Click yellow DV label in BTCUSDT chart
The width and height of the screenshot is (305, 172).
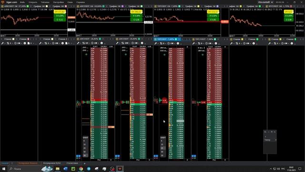pyautogui.click(x=289, y=12)
